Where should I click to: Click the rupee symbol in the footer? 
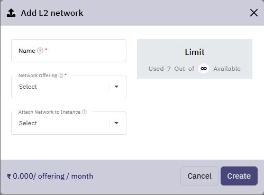click(x=9, y=177)
